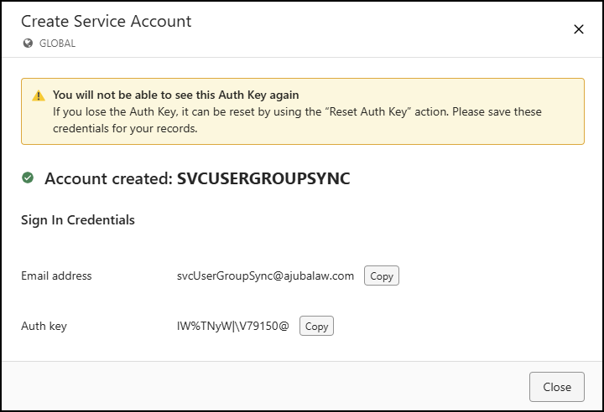This screenshot has height=412, width=604.
Task: Click the Auth key label
Action: 44,327
